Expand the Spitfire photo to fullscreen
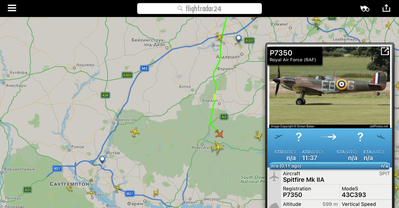This screenshot has width=399, height=208. click(385, 51)
